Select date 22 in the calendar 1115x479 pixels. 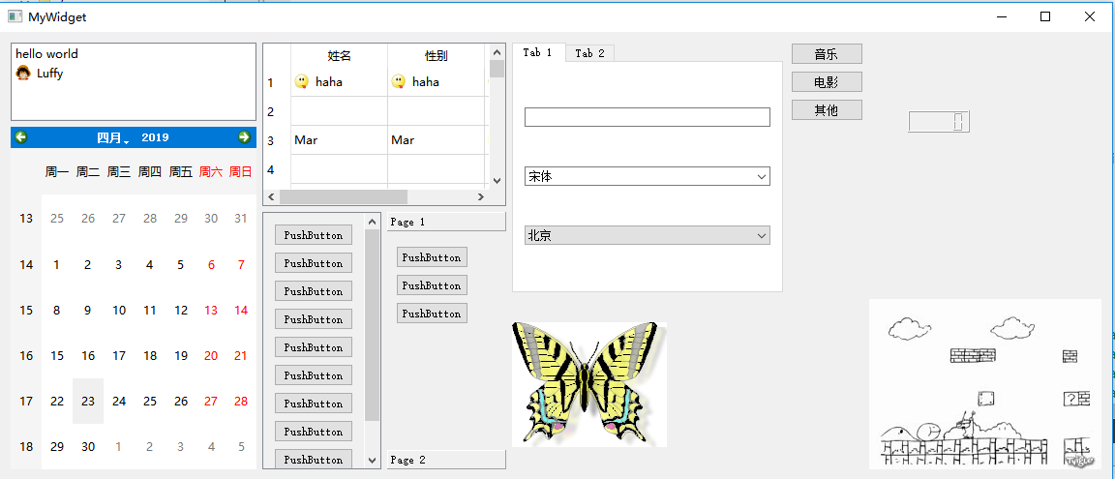point(57,401)
